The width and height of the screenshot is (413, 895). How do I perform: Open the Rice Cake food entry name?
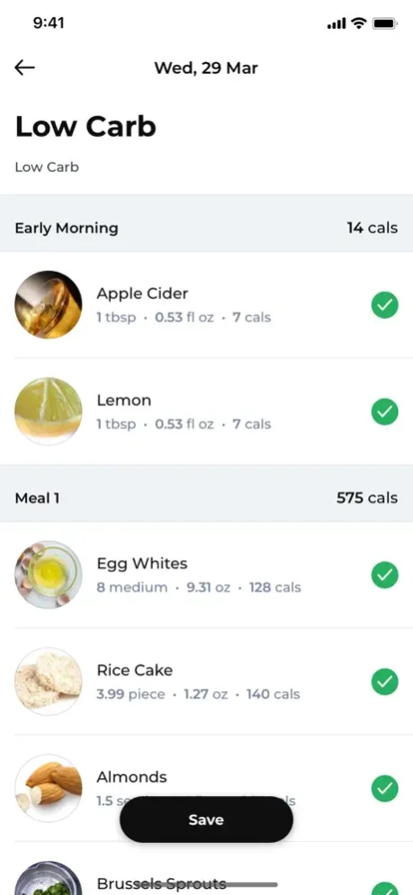tap(135, 670)
